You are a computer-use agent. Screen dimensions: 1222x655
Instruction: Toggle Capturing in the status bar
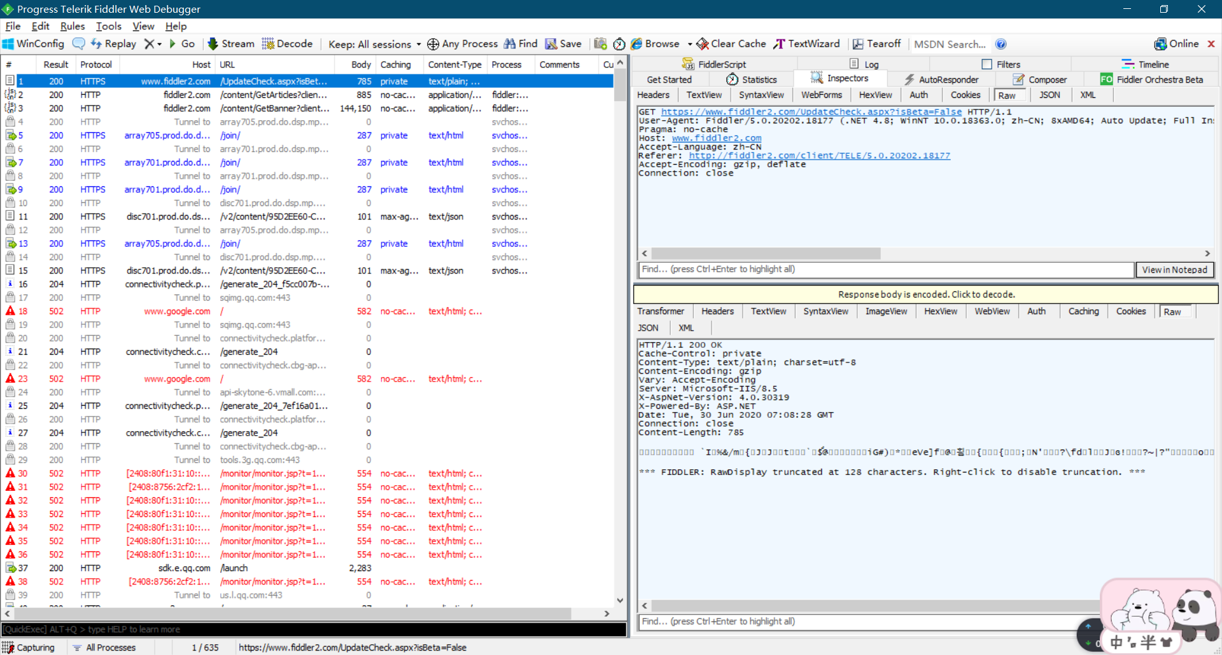pos(29,647)
